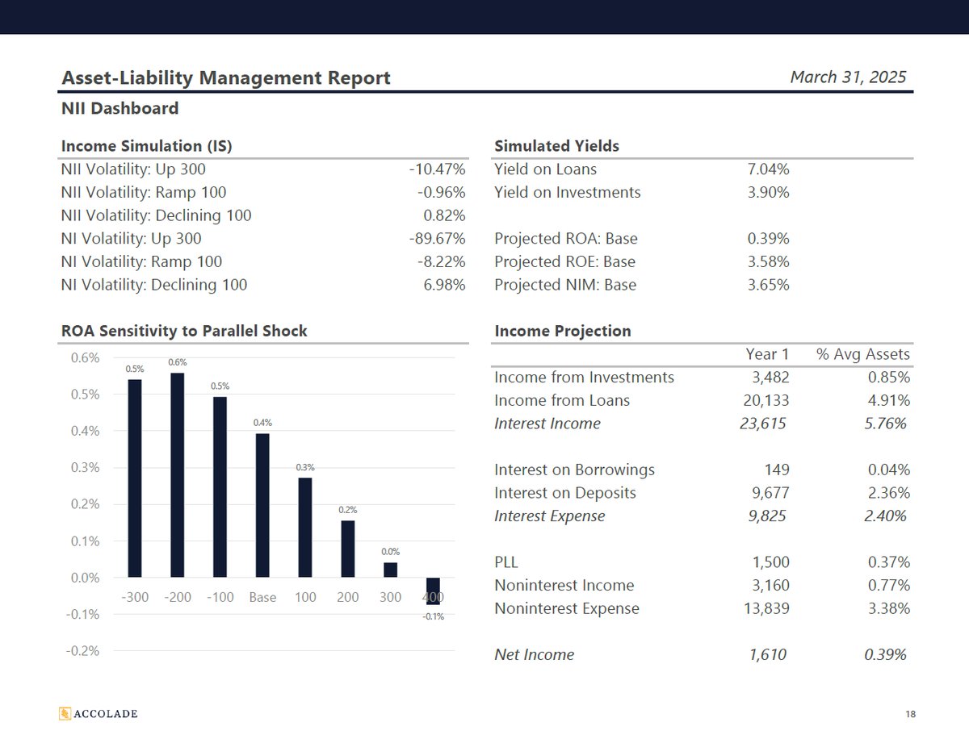The width and height of the screenshot is (969, 739).
Task: Click the Net Income label
Action: [x=535, y=654]
